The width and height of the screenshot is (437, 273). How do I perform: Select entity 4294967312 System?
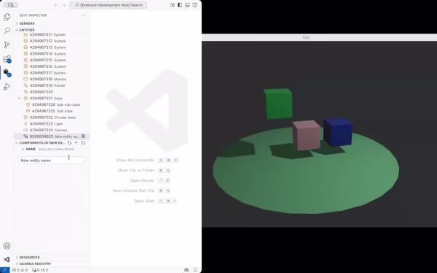pyautogui.click(x=52, y=41)
